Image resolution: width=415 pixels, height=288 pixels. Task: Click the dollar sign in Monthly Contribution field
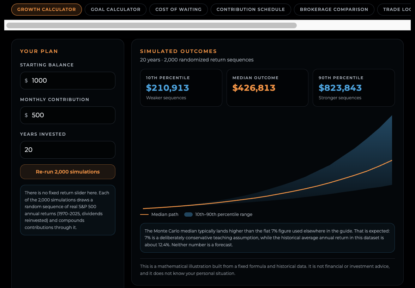click(x=26, y=115)
